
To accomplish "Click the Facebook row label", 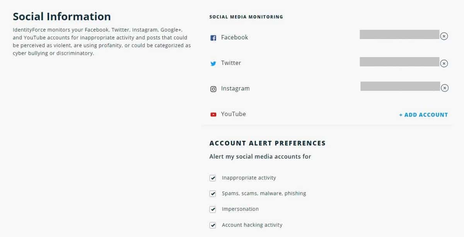I will [x=235, y=37].
